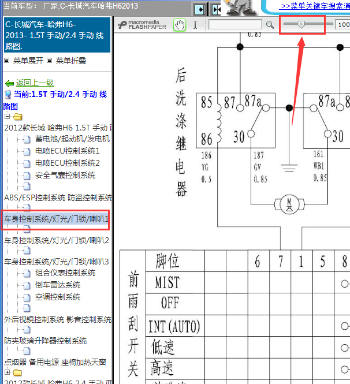Click page icon next to 组合仪表控制系统
Screen dimensions: 350x384
[27, 273]
